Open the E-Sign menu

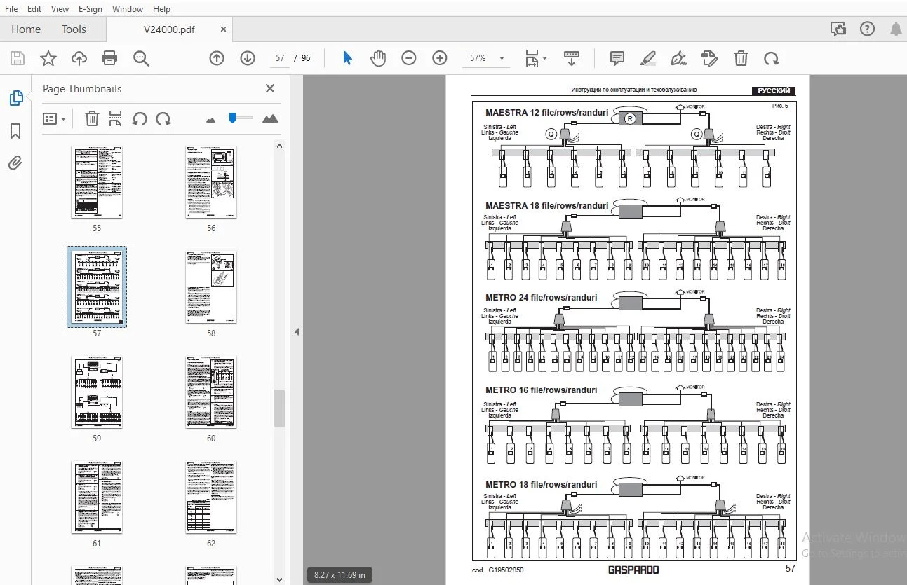point(90,9)
